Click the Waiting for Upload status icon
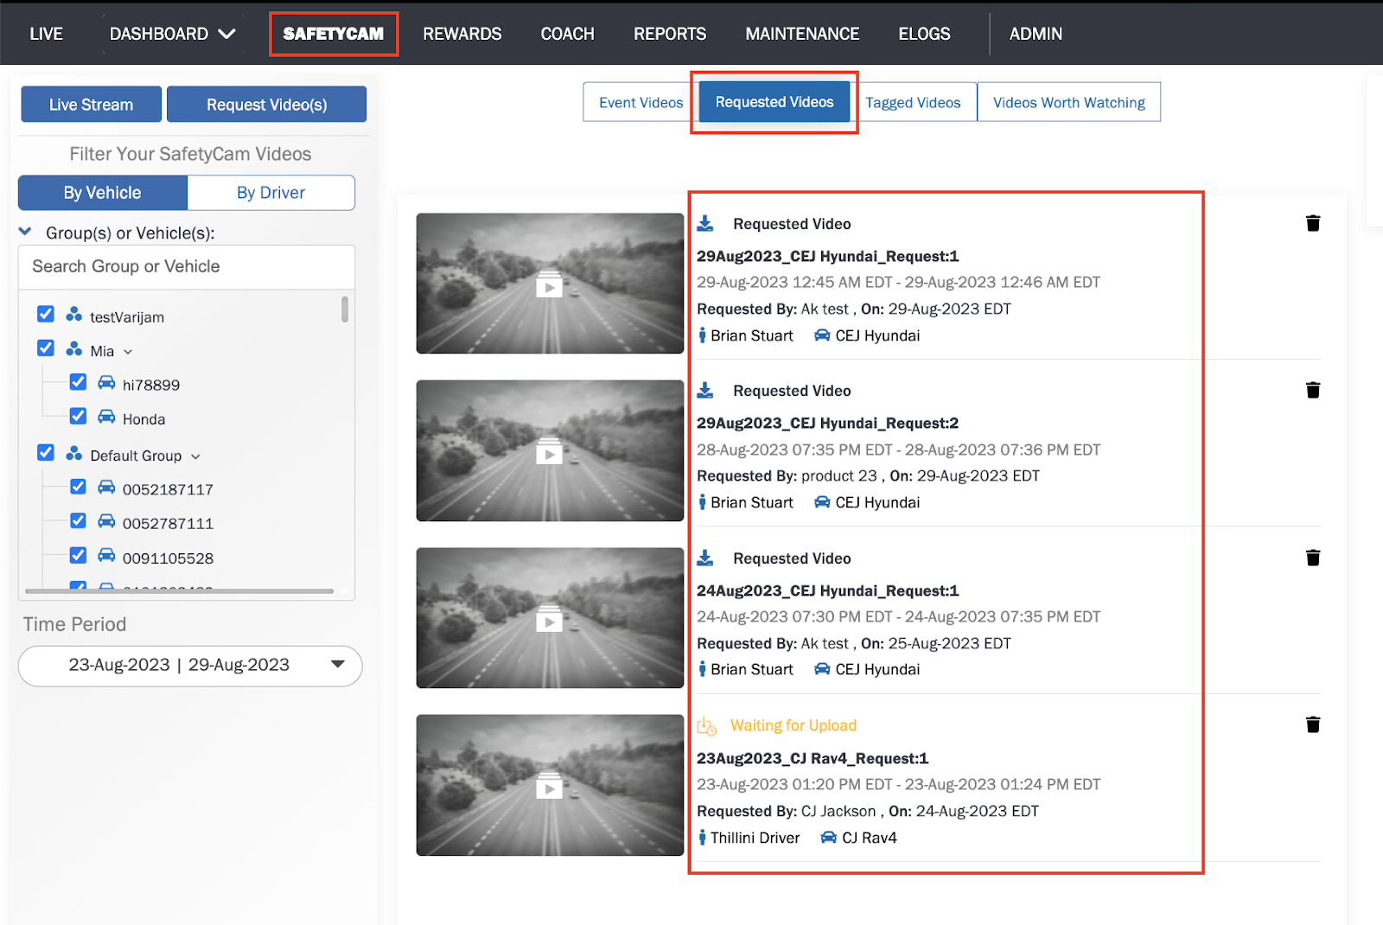The height and width of the screenshot is (925, 1383). point(707,725)
